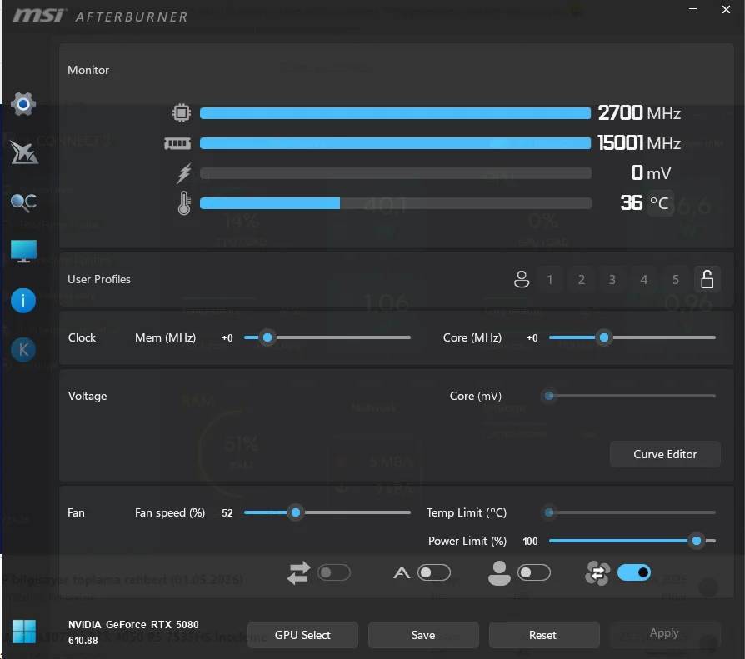Click the user profile person icon

point(522,279)
